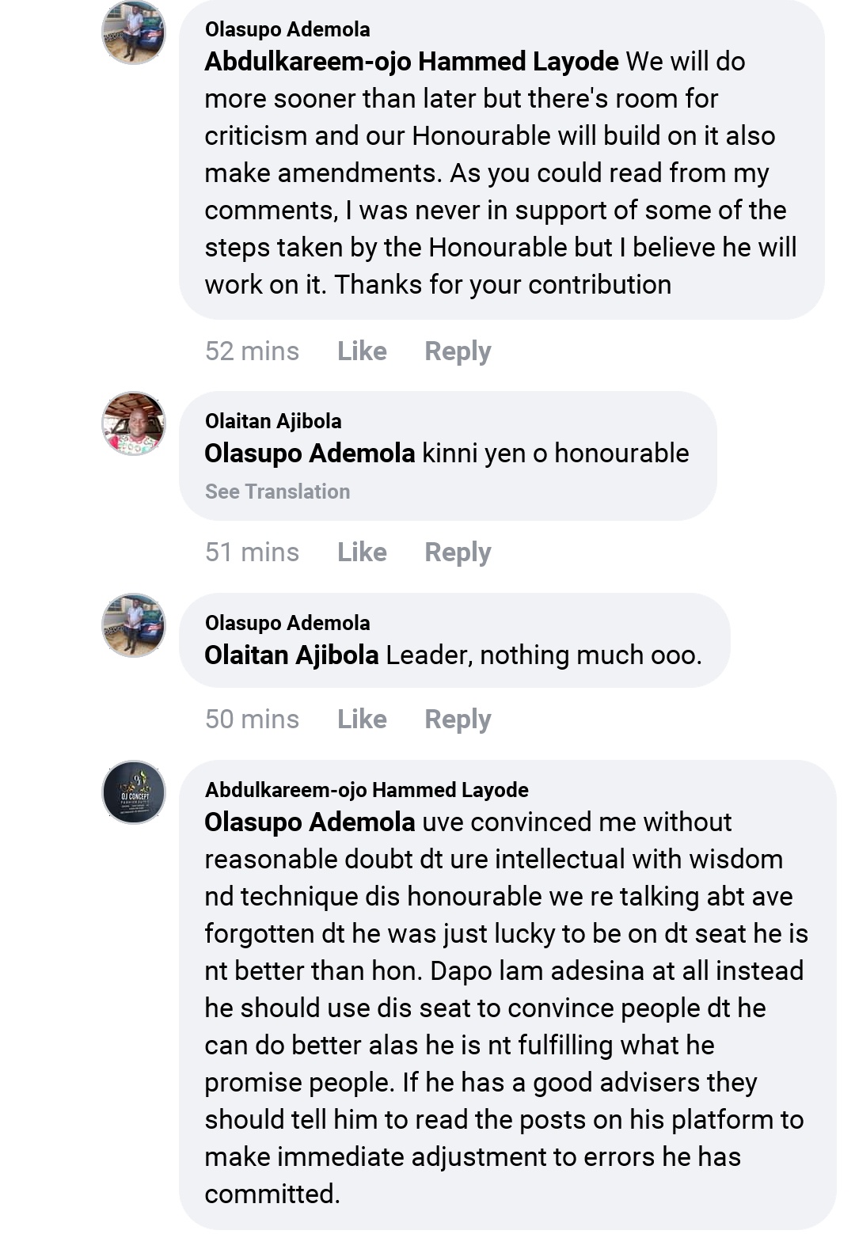This screenshot has height=1234, width=855.
Task: Open author name Olasupo Ademola above the first comment
Action: pos(287,29)
